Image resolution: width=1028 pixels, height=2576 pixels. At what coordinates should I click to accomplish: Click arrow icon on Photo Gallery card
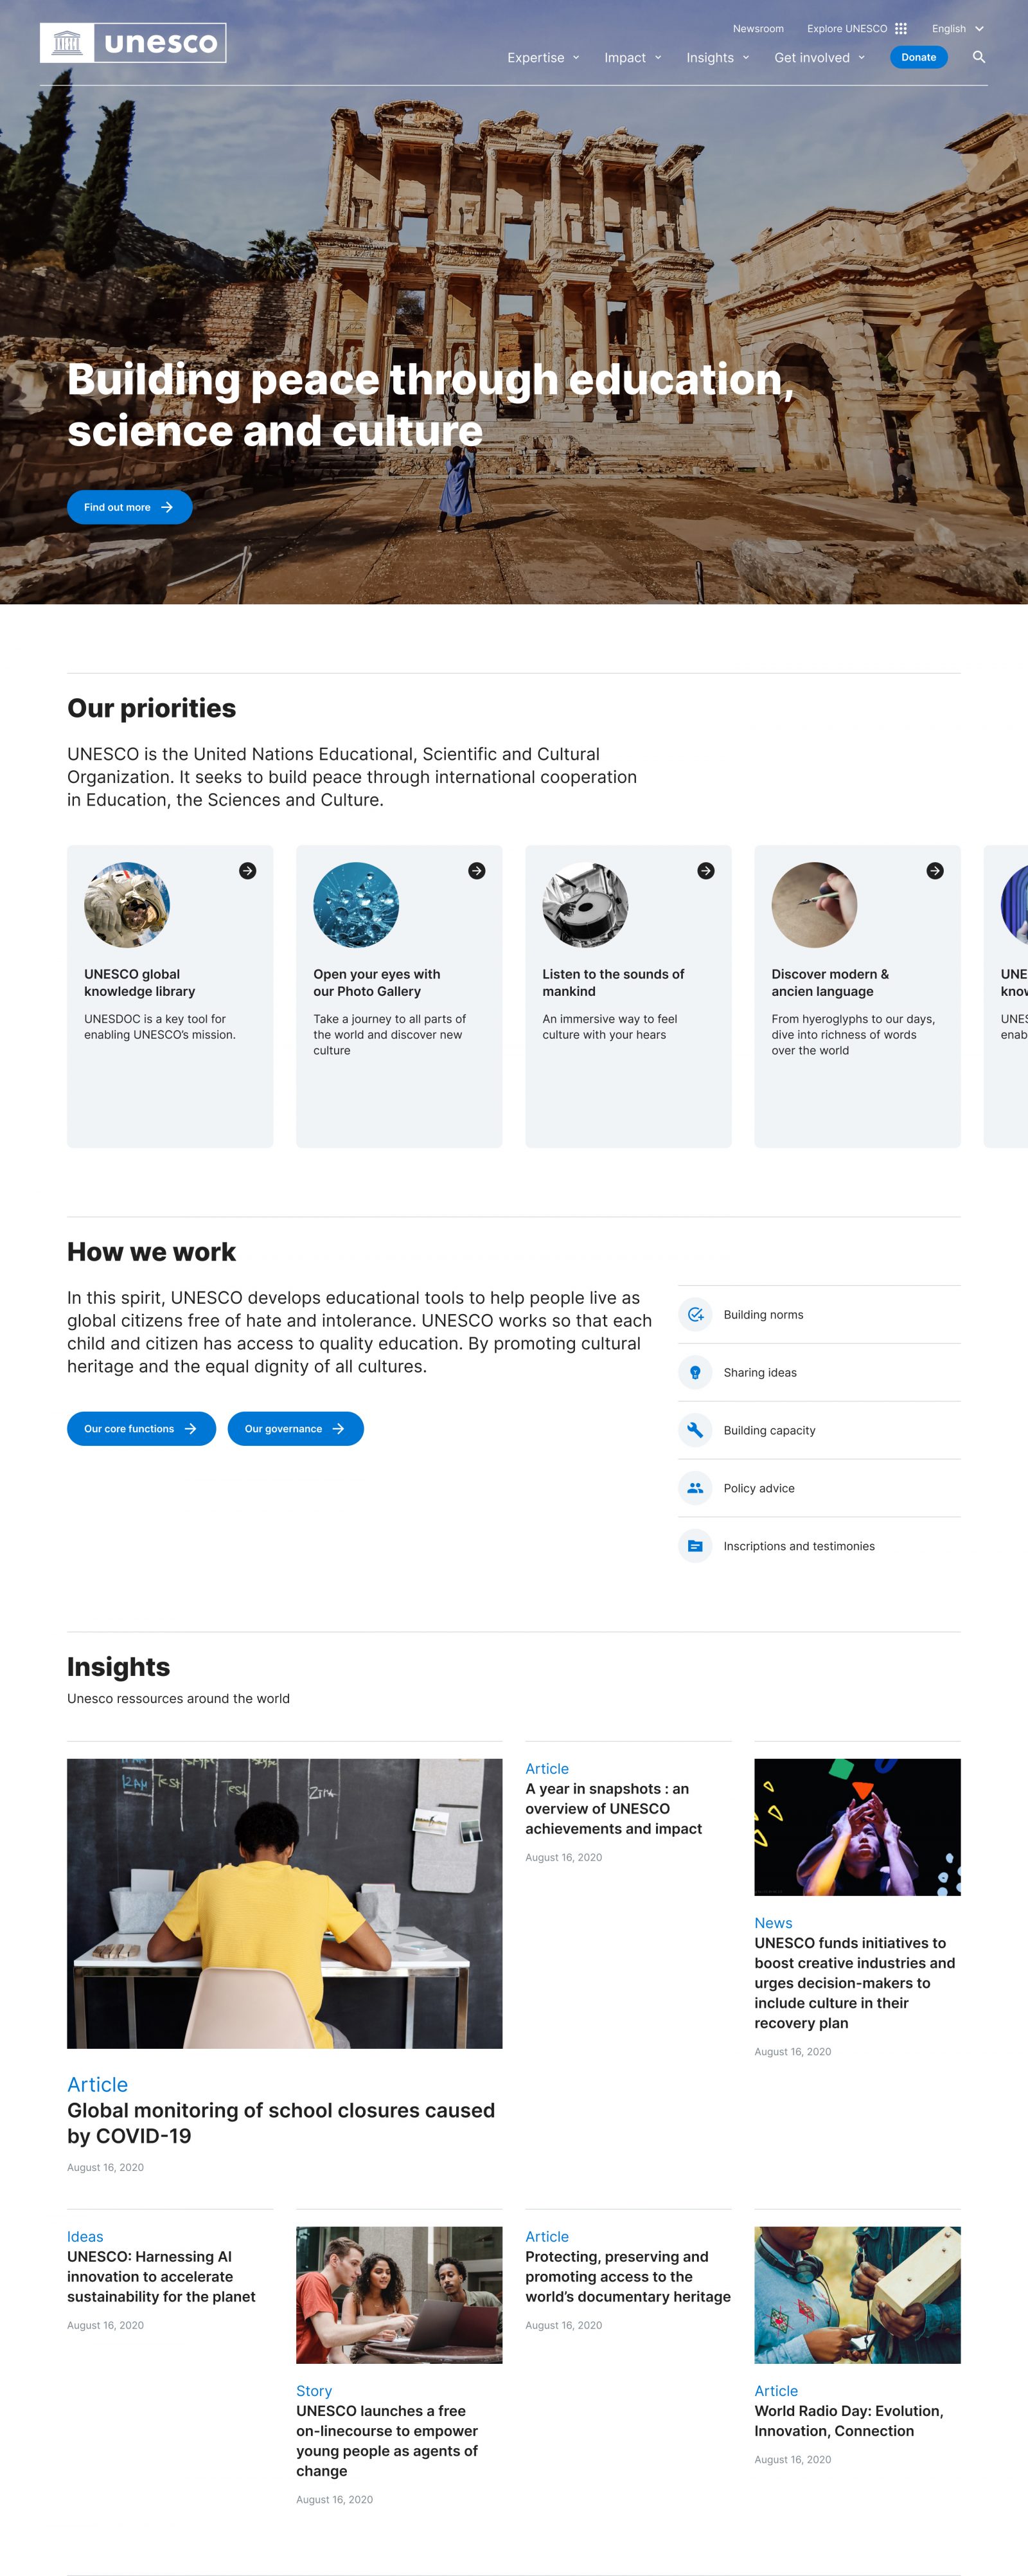(477, 871)
